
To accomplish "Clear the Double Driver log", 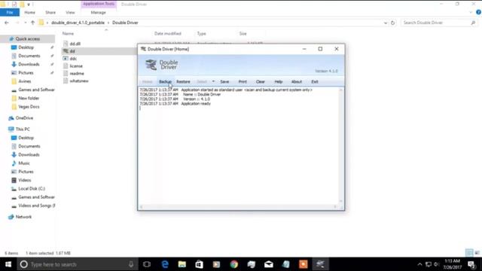I will pyautogui.click(x=261, y=82).
